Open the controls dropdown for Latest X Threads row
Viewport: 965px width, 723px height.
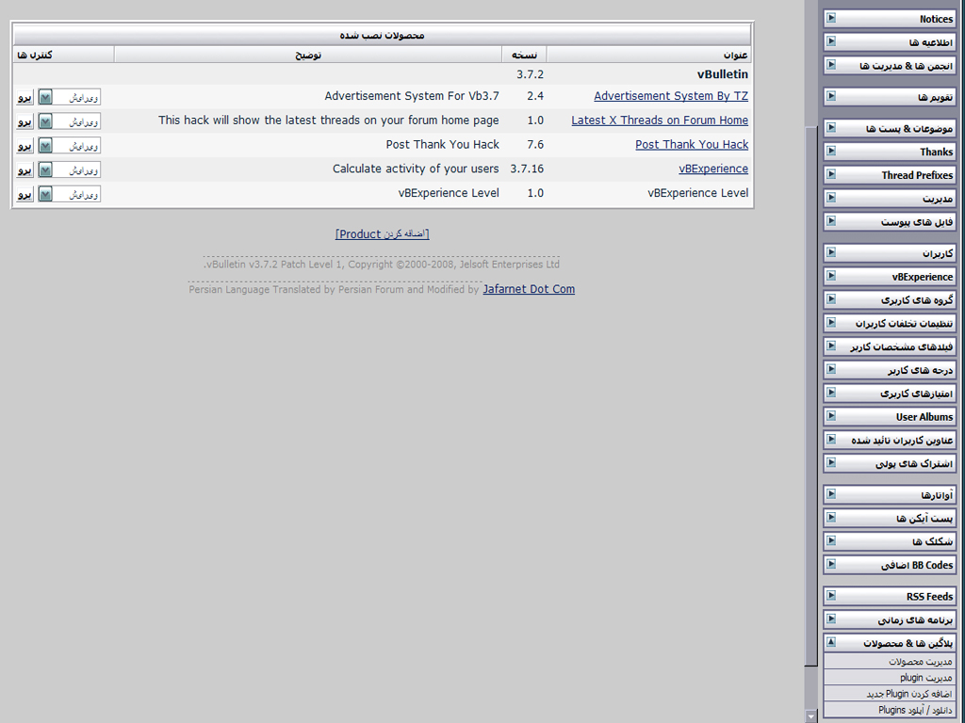pyautogui.click(x=69, y=121)
